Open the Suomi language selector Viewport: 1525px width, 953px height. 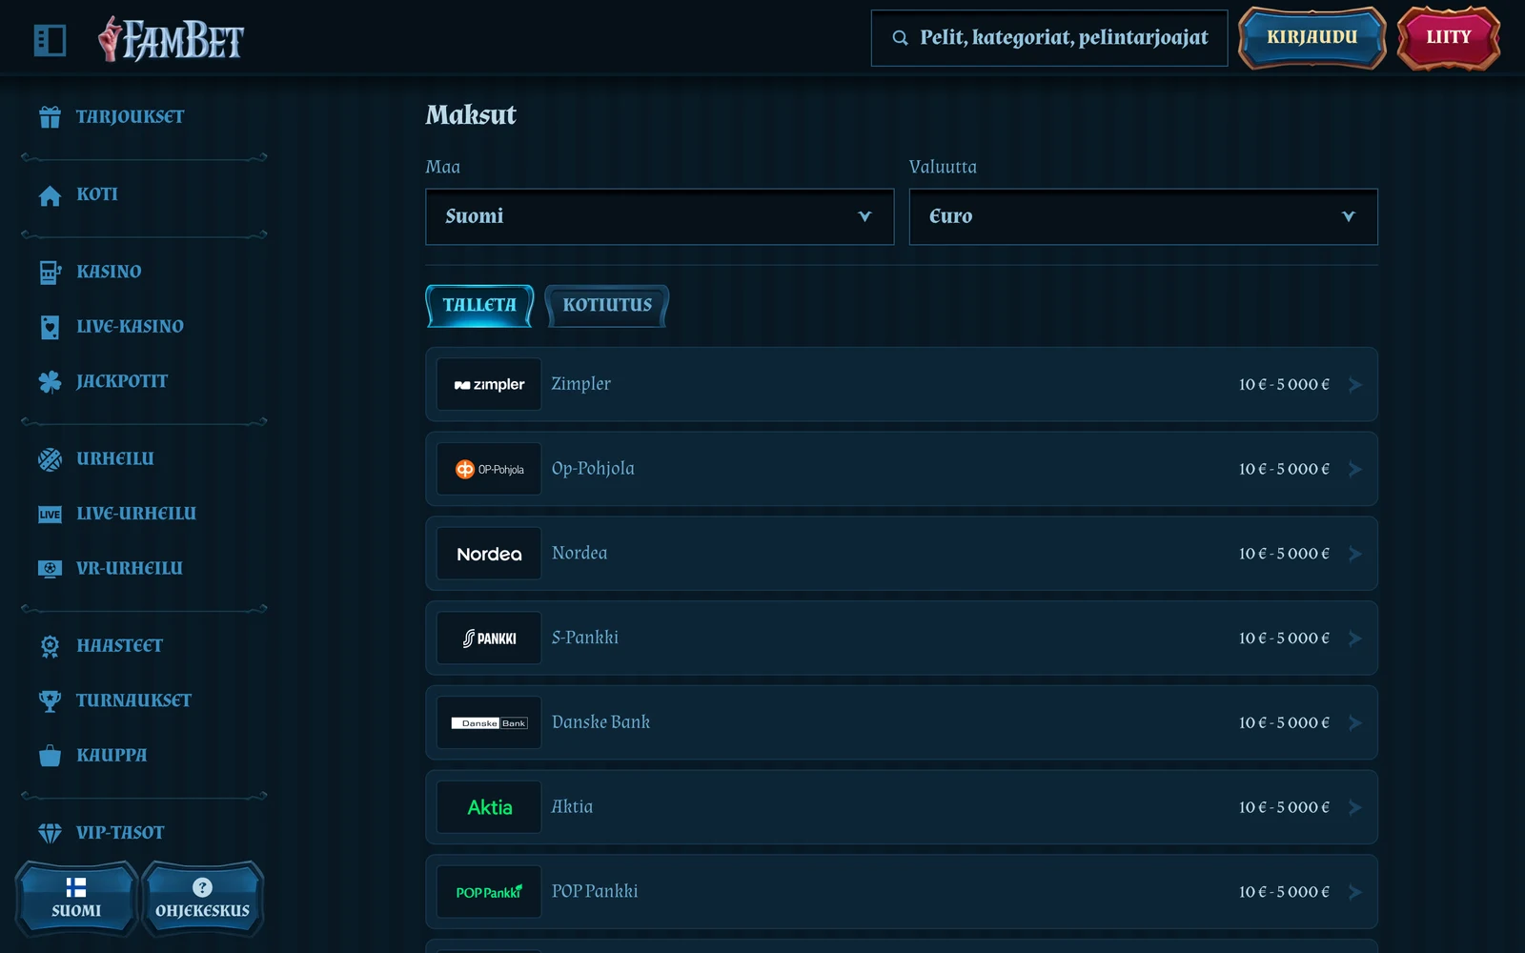click(x=76, y=899)
